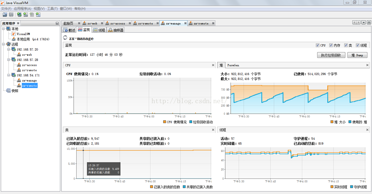
Task: Click the 执行垃圾回收 button
Action: 331,55
